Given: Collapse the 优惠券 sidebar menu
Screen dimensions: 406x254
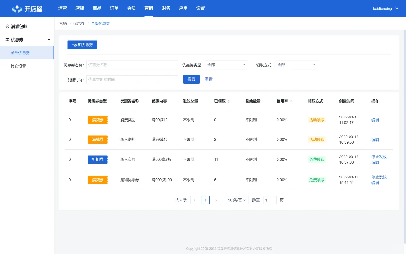Looking at the screenshot, I should point(49,39).
